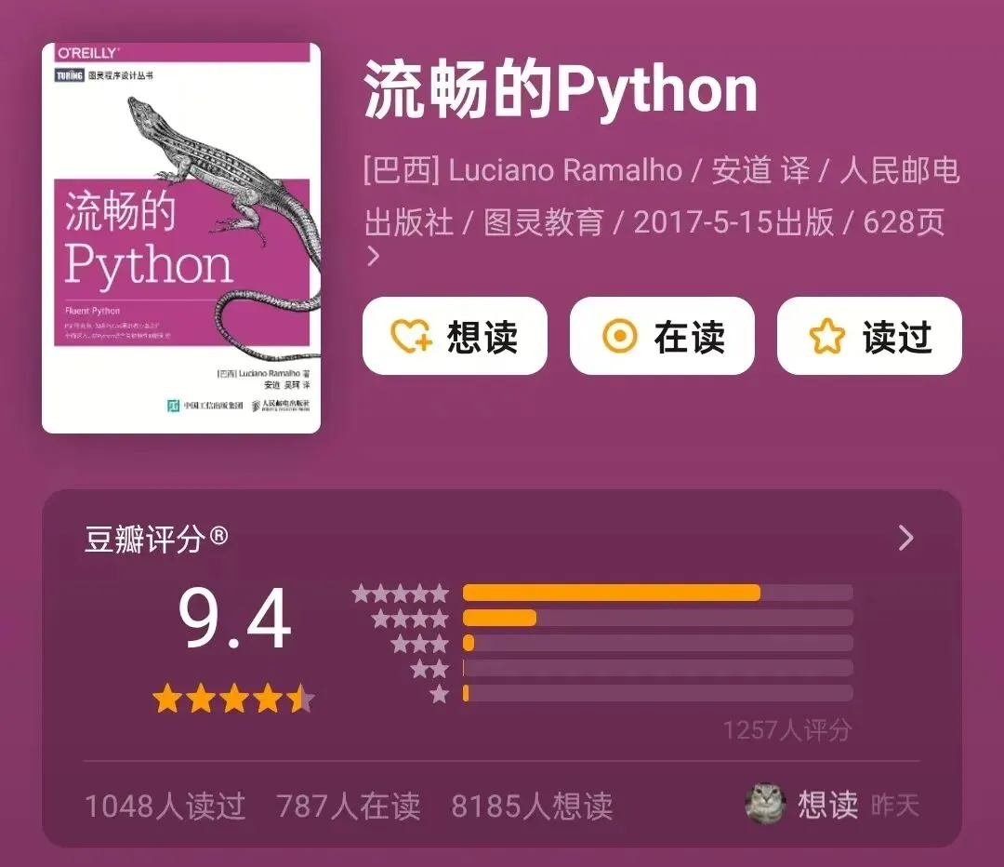Tap the circle dot icon on 在读
1004x867 pixels.
click(620, 336)
